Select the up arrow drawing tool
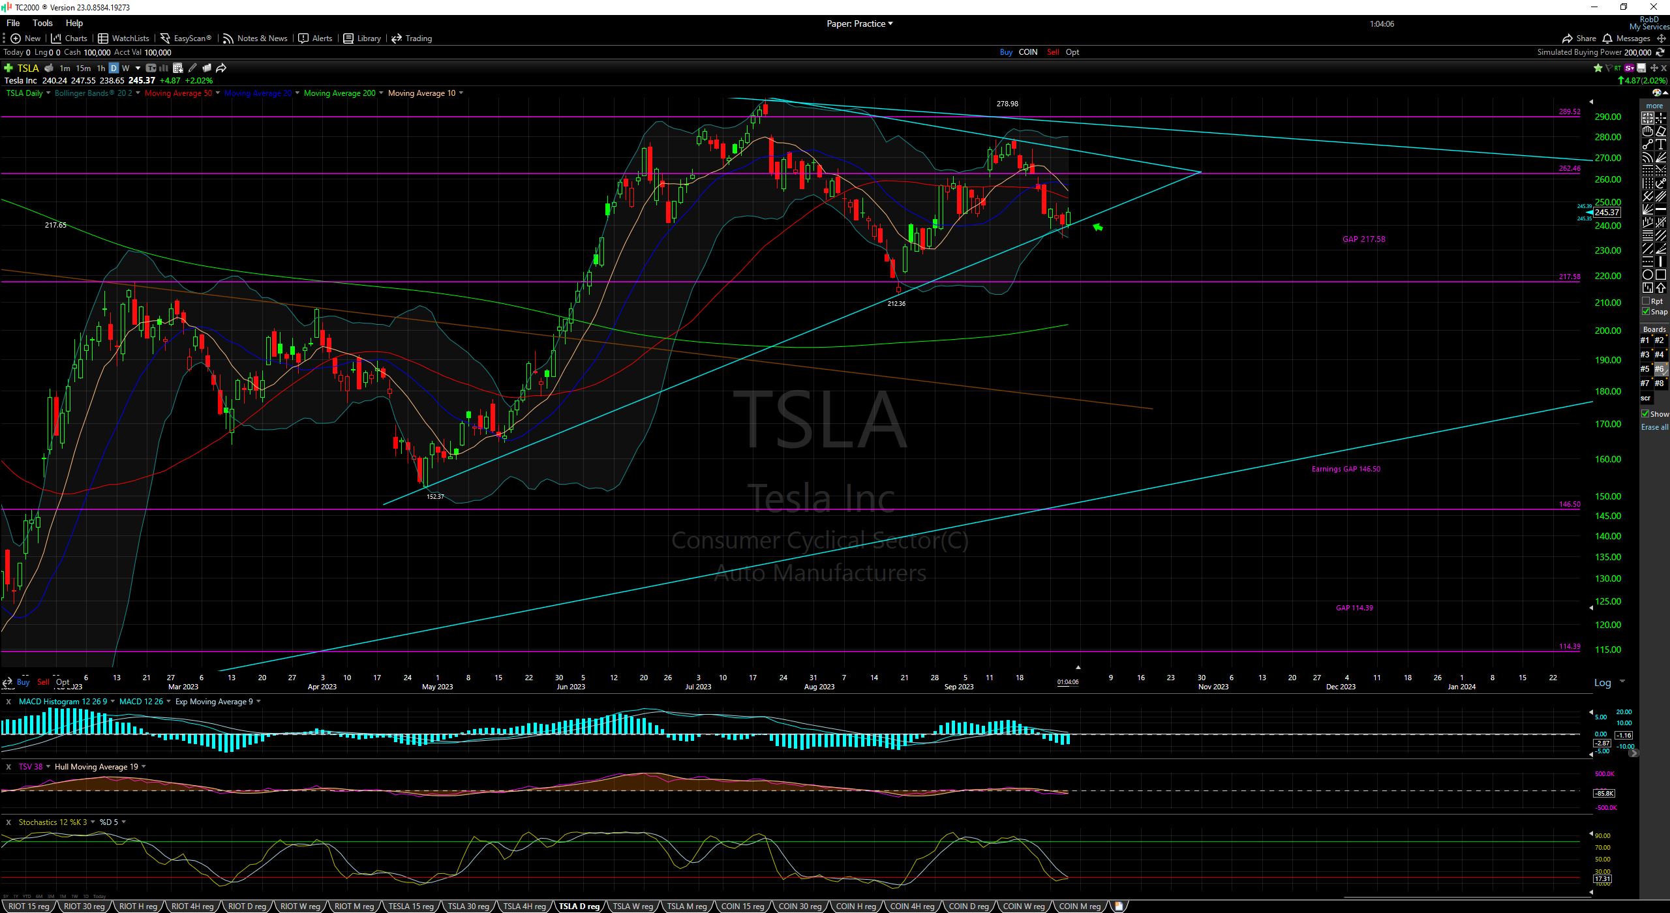 tap(1661, 287)
